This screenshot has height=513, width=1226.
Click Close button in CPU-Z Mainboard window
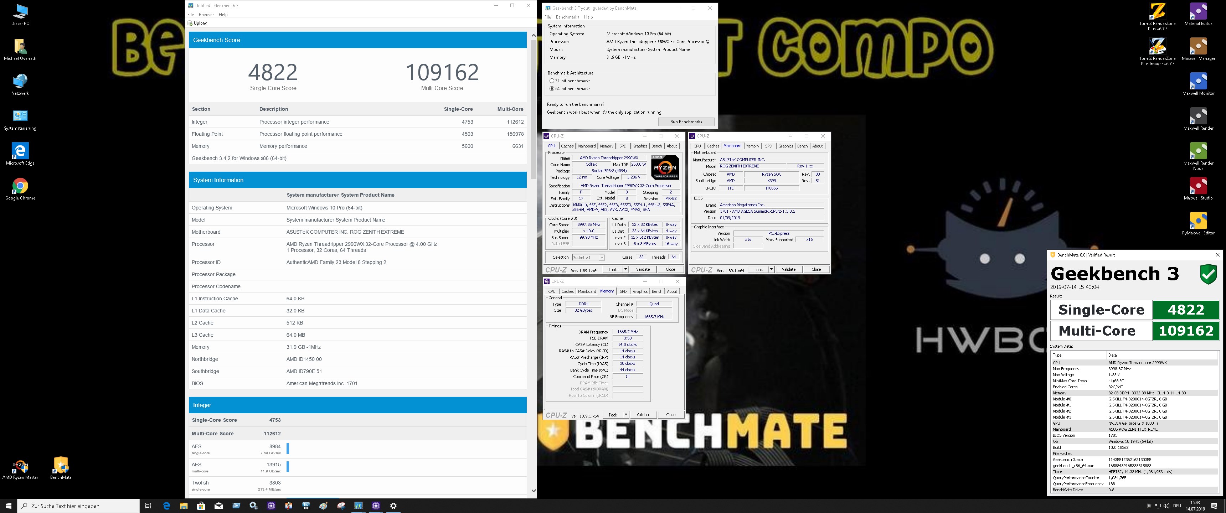816,269
